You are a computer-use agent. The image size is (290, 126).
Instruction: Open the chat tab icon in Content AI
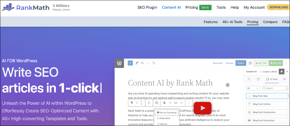[x=285, y=79]
